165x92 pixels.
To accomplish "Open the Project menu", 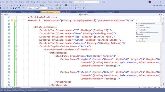I will coord(21,2).
